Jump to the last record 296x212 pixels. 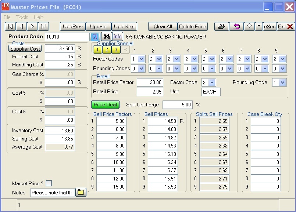point(43,26)
